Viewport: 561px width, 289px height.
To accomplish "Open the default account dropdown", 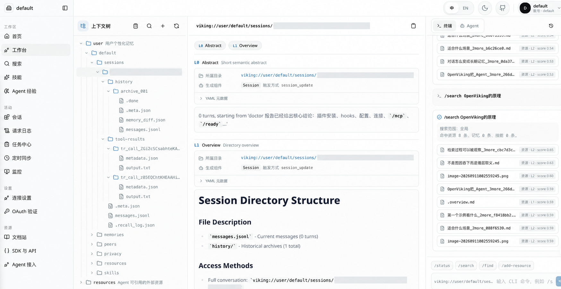I will click(541, 8).
